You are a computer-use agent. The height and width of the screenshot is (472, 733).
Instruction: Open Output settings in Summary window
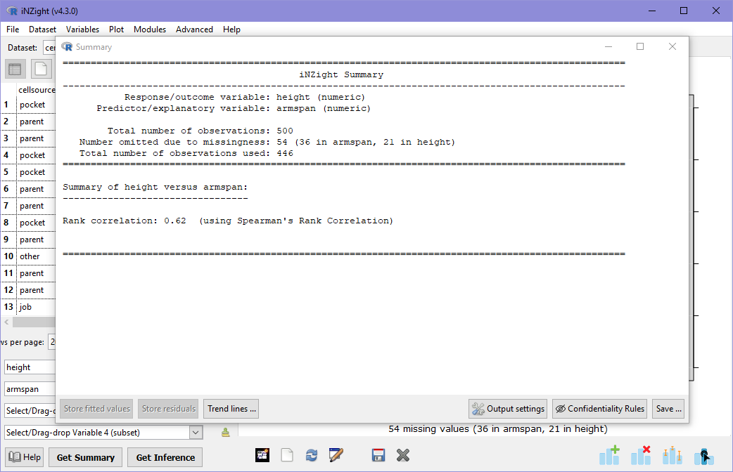508,409
